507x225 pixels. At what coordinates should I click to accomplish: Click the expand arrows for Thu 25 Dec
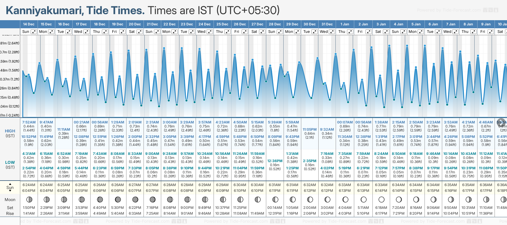pyautogui.click(x=227, y=32)
